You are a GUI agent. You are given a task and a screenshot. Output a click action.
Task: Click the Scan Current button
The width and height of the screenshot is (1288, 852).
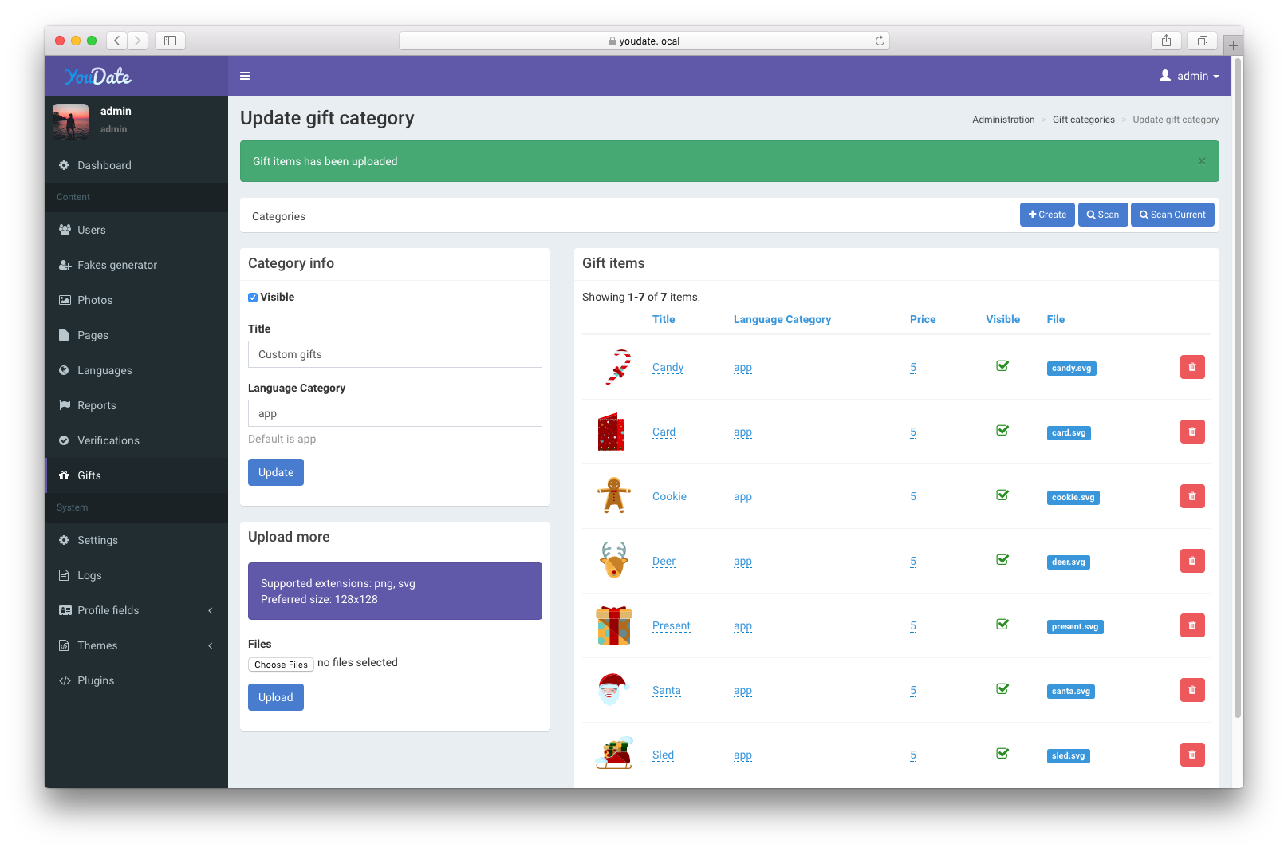click(1172, 215)
